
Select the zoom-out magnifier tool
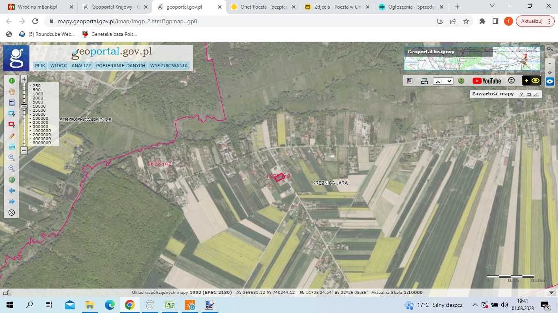[11, 169]
